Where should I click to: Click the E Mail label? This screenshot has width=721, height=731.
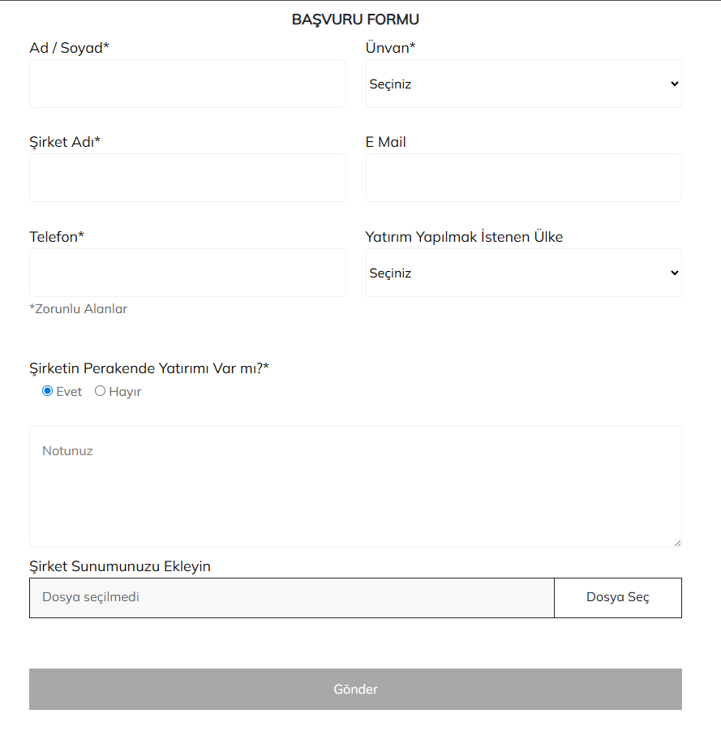coord(386,142)
